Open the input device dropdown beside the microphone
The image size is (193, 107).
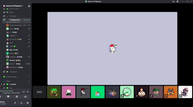tap(18, 103)
